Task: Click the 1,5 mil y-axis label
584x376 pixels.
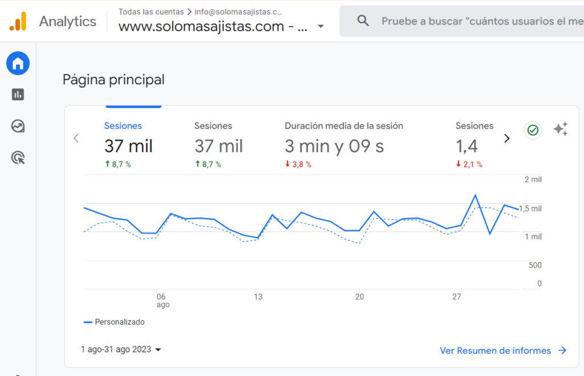Action: point(531,209)
